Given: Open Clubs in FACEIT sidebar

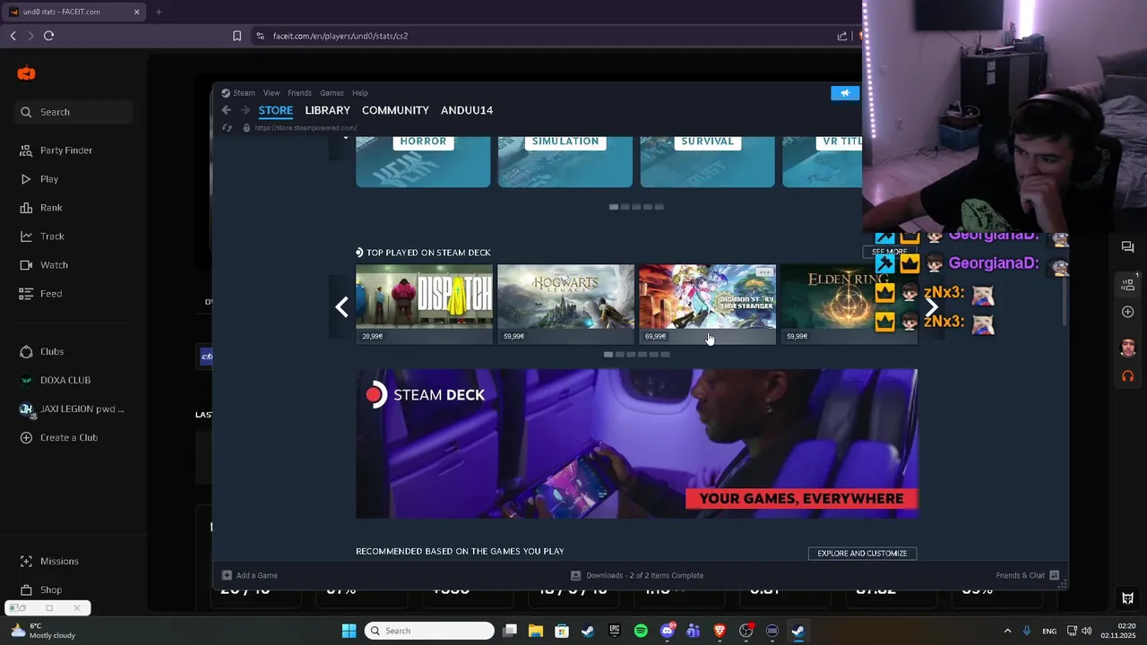Looking at the screenshot, I should click(x=42, y=352).
